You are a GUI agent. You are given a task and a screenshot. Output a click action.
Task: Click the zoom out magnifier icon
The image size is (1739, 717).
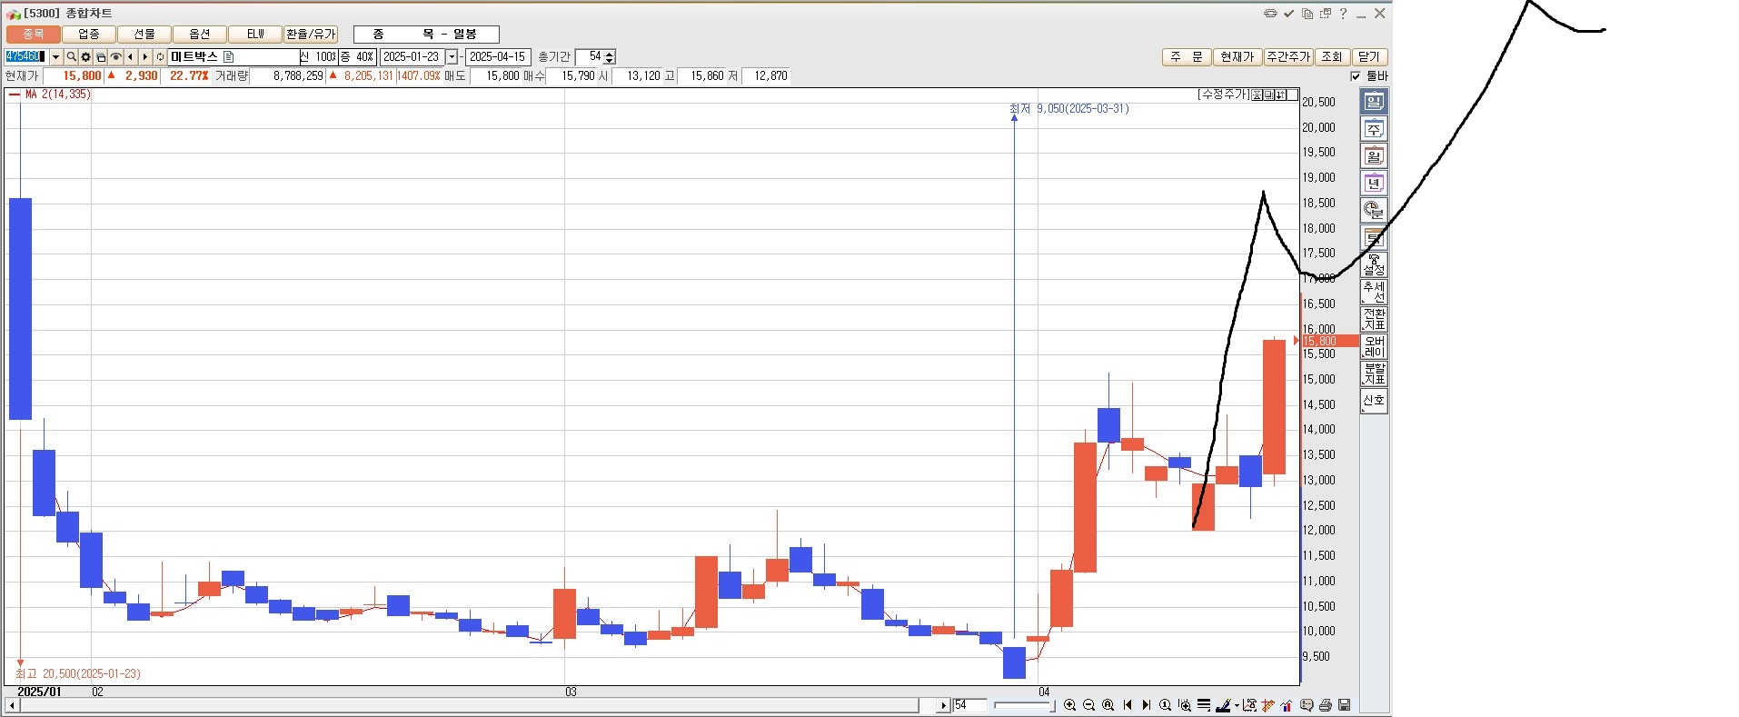coord(1088,705)
